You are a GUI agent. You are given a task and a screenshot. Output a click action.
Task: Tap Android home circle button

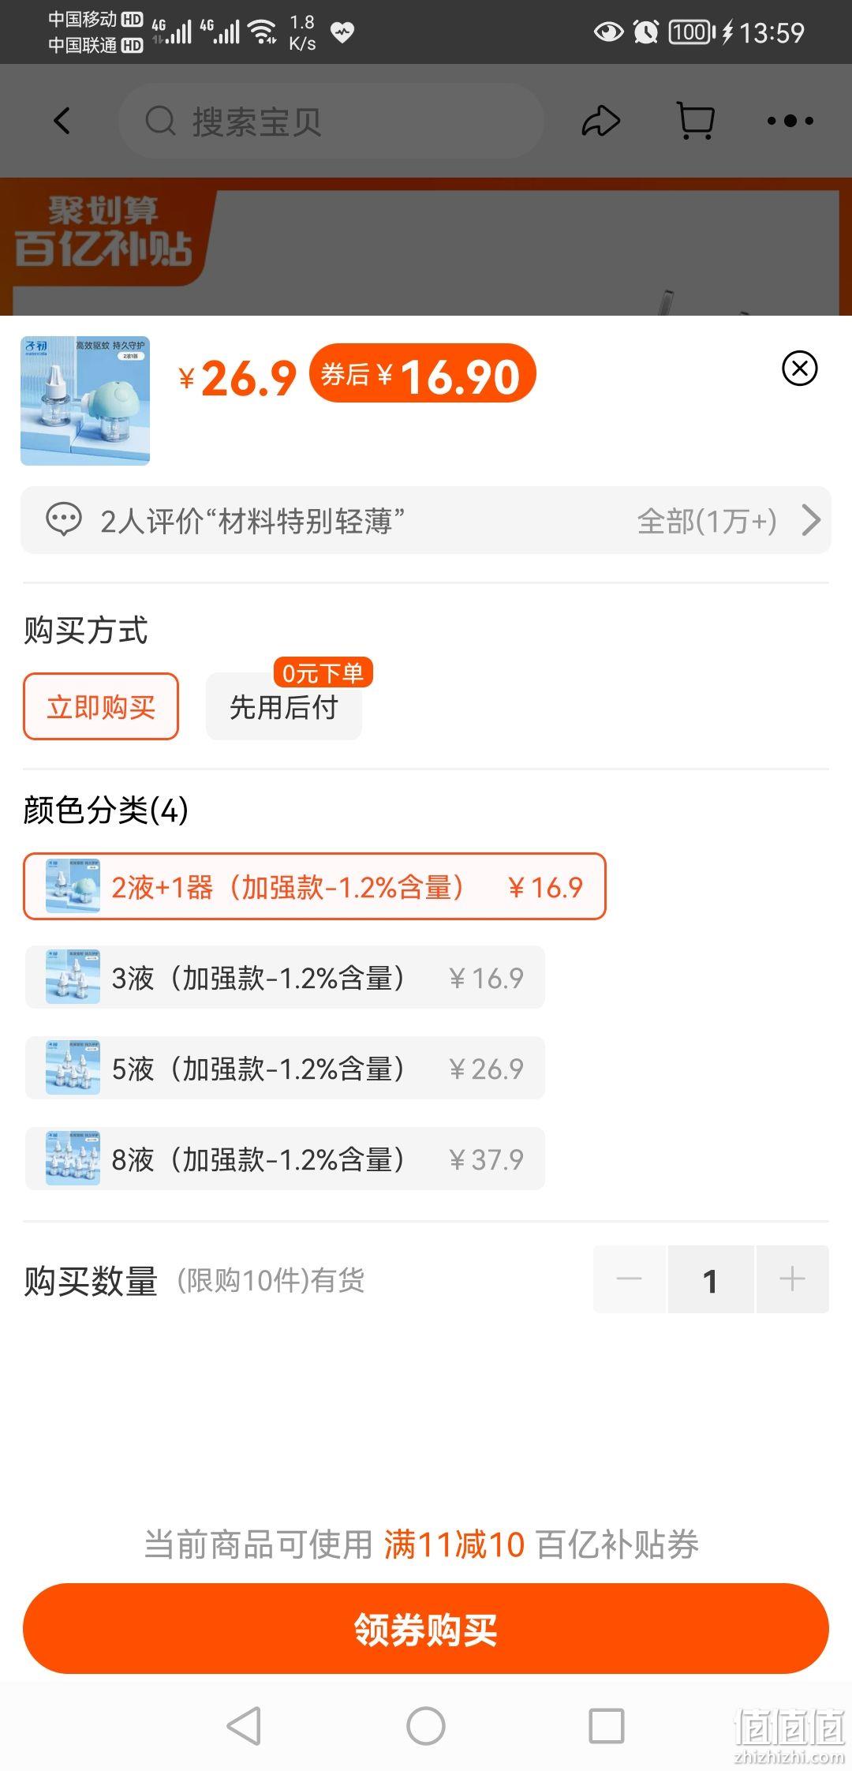point(426,1726)
